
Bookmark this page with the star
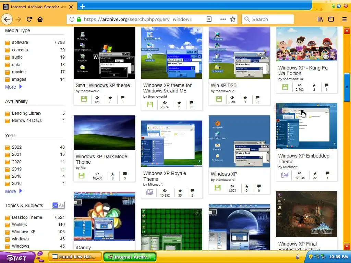click(233, 19)
